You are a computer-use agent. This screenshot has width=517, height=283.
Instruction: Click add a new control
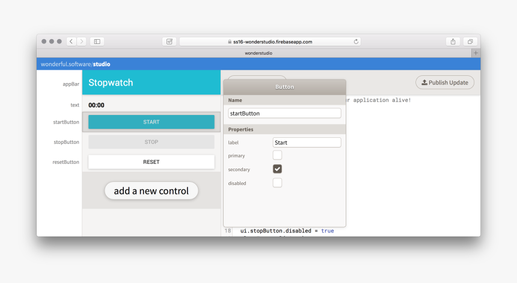click(x=151, y=191)
